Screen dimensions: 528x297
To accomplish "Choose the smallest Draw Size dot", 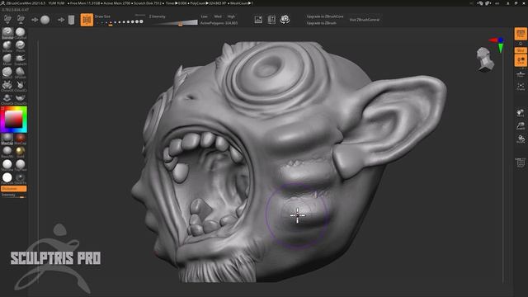I will click(97, 23).
